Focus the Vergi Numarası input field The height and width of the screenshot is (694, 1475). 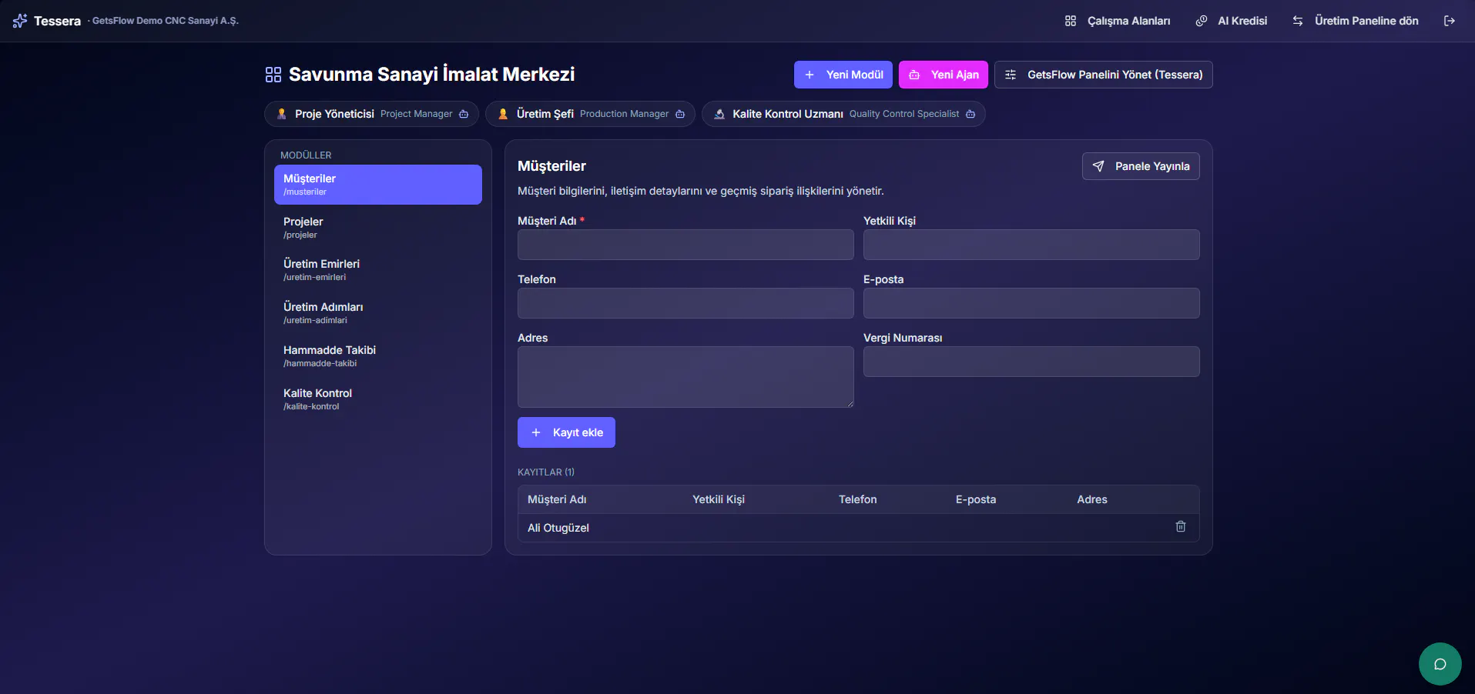coord(1031,362)
